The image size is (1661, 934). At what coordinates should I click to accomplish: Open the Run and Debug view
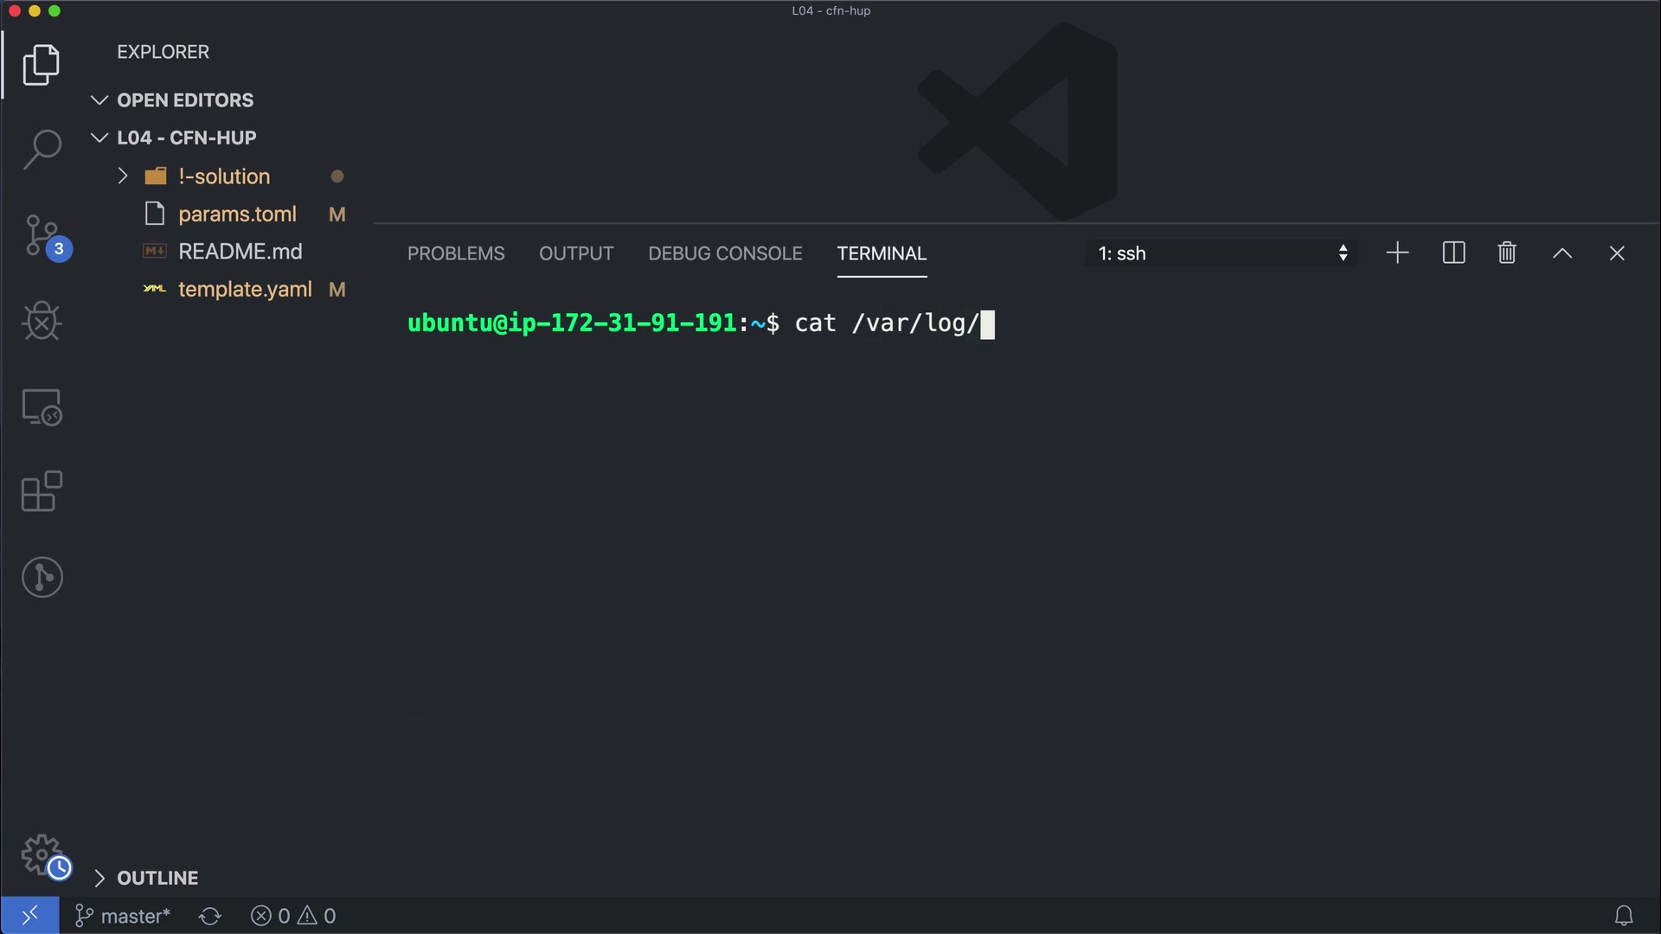point(42,321)
